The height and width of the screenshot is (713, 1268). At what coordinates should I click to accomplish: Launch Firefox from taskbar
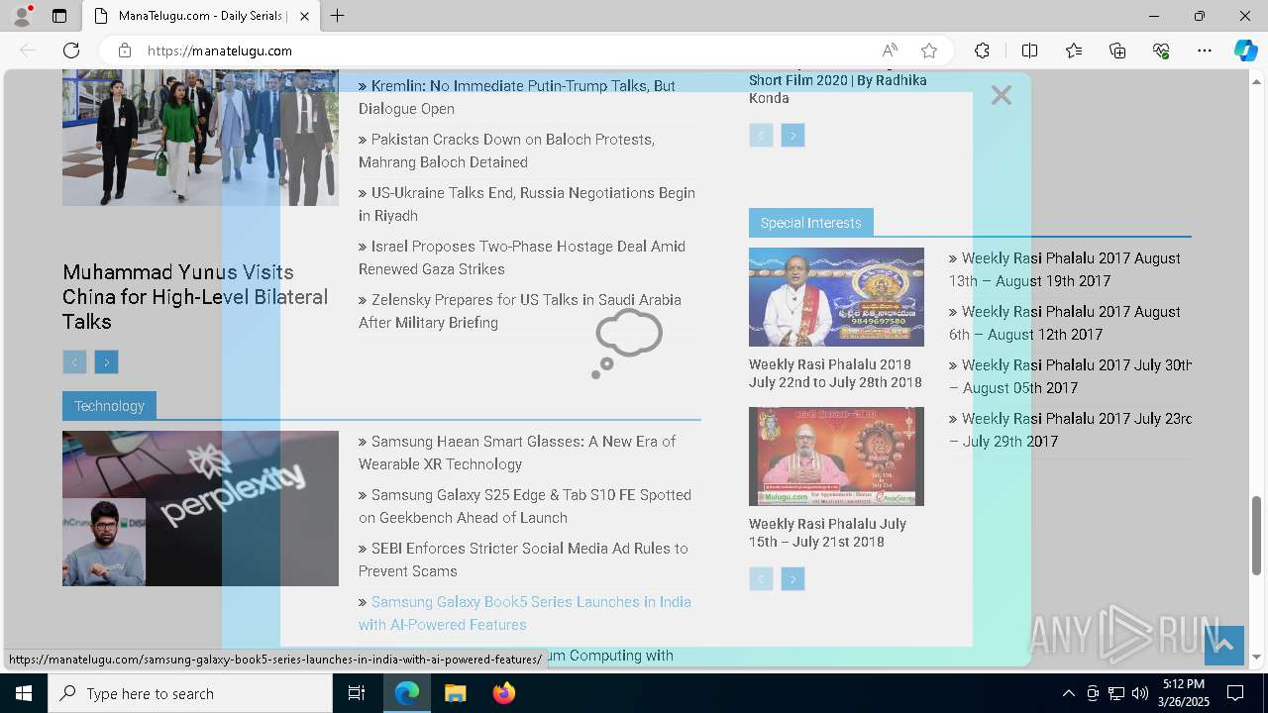(504, 693)
